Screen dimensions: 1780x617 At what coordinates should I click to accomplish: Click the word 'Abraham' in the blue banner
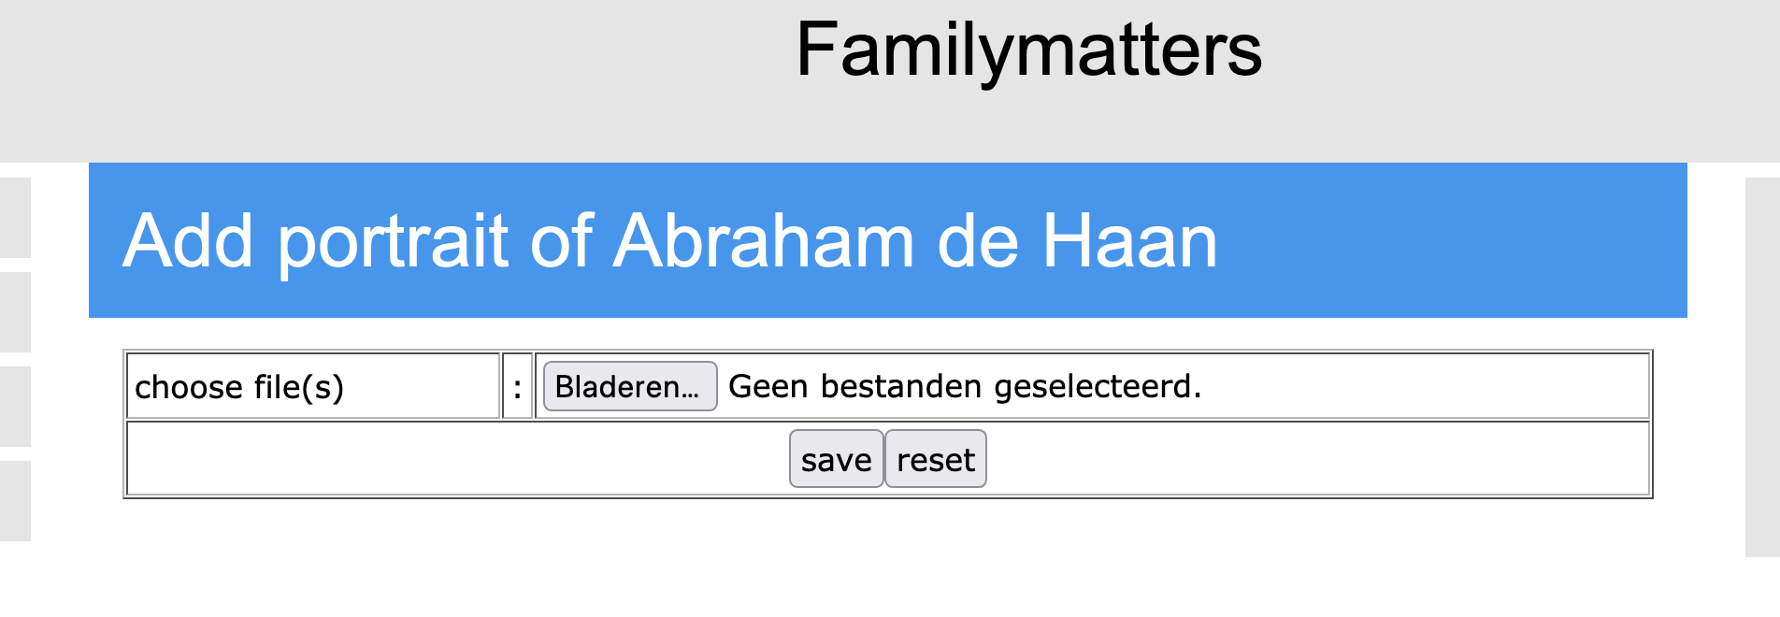763,241
